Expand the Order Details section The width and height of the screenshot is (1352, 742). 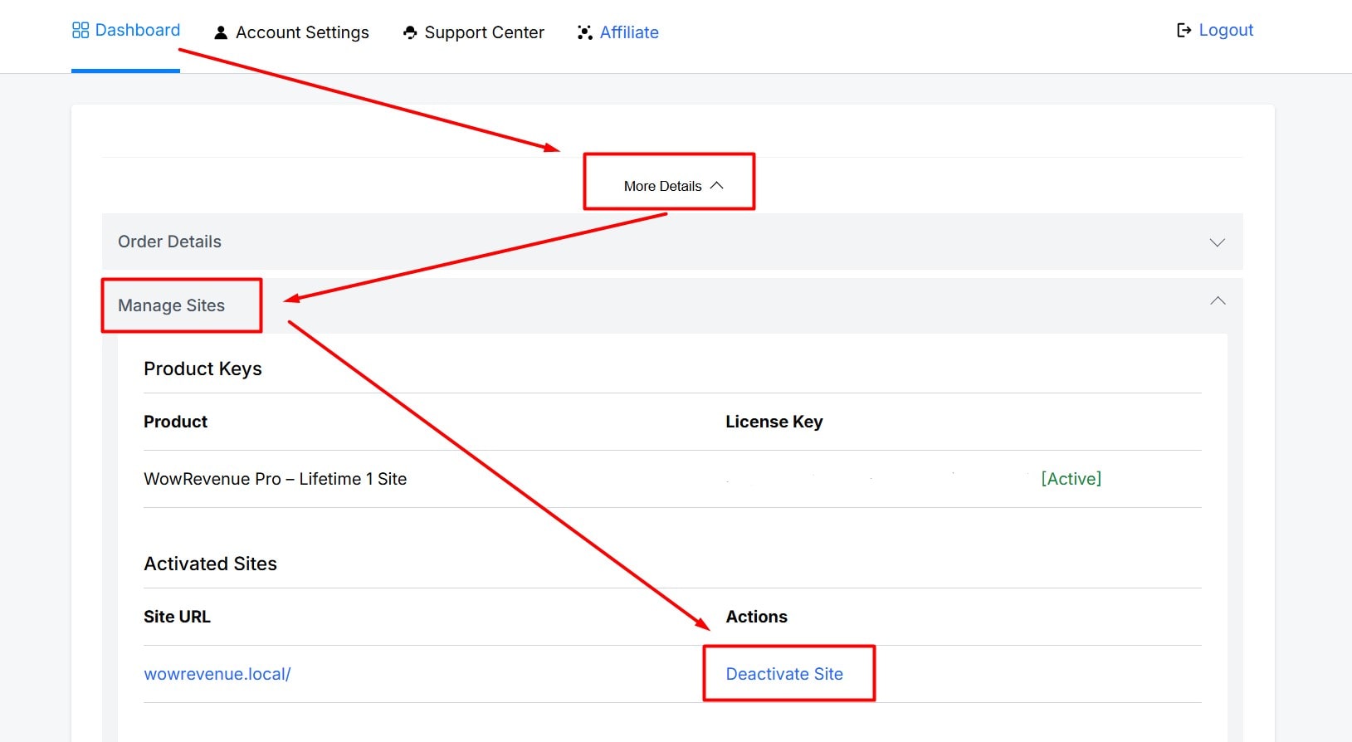click(x=672, y=242)
